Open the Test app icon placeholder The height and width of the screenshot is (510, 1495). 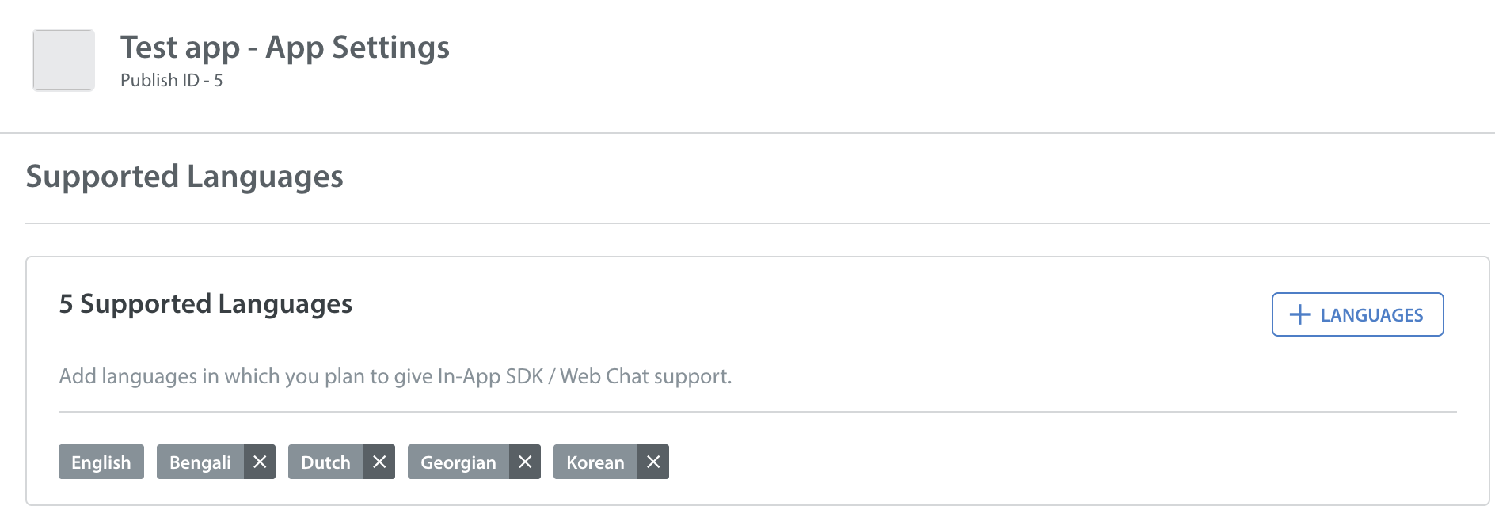63,60
